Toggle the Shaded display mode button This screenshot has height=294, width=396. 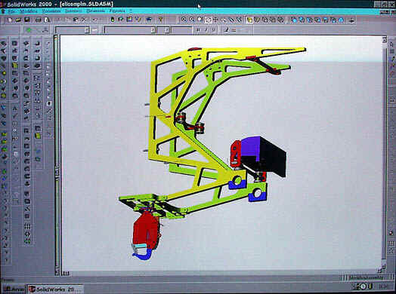pyautogui.click(x=249, y=20)
